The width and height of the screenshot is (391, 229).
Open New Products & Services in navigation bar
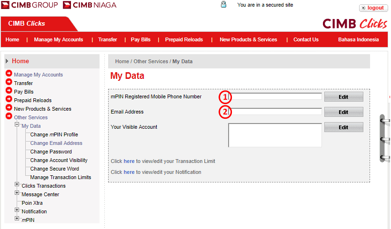249,39
